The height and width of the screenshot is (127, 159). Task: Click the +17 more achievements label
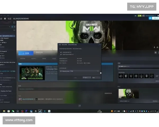[157, 76]
